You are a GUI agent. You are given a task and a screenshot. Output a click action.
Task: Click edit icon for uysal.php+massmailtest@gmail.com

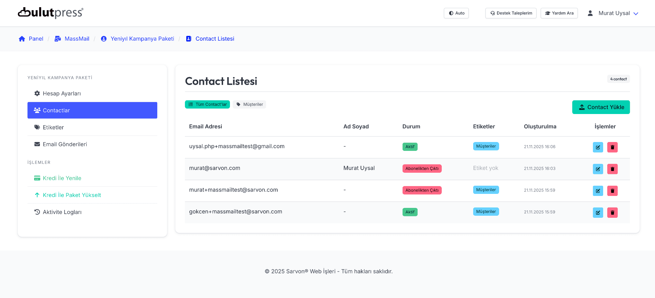click(x=598, y=147)
